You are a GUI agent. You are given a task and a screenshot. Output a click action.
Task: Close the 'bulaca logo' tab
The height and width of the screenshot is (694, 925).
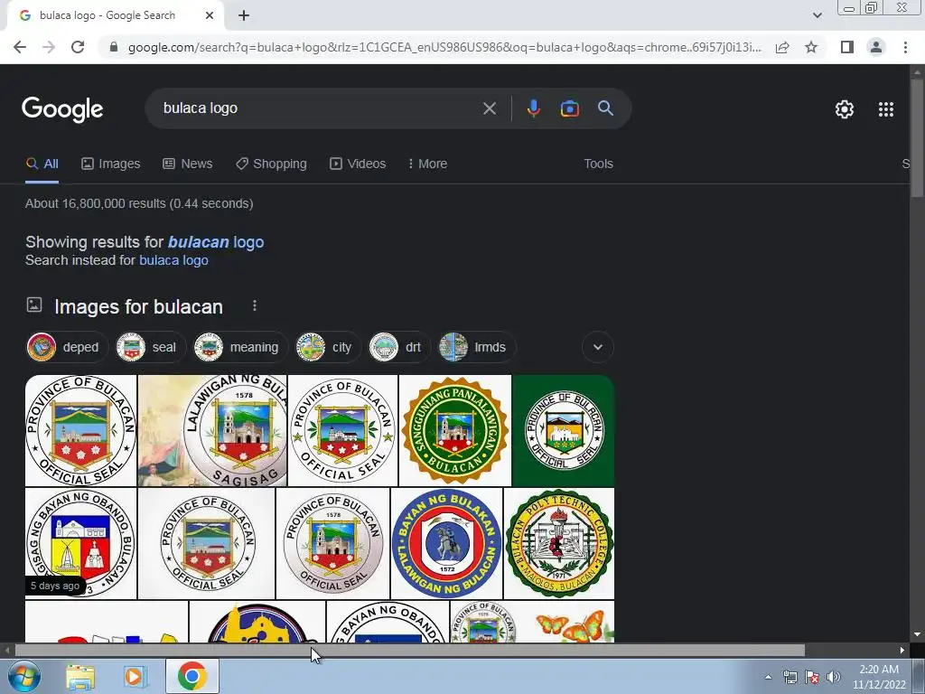tap(209, 15)
